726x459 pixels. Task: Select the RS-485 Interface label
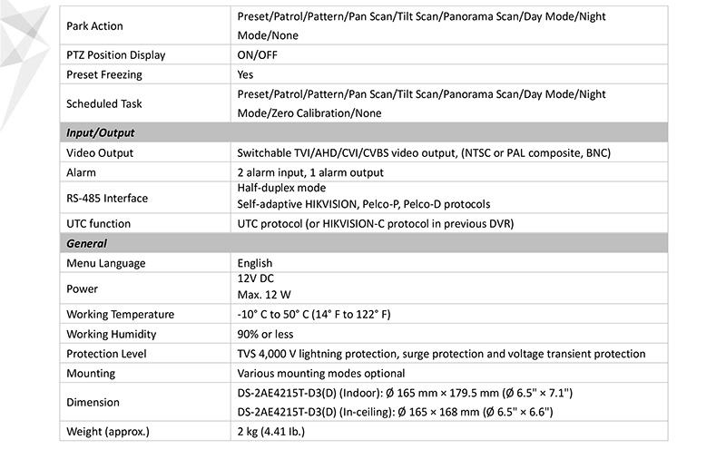(107, 198)
